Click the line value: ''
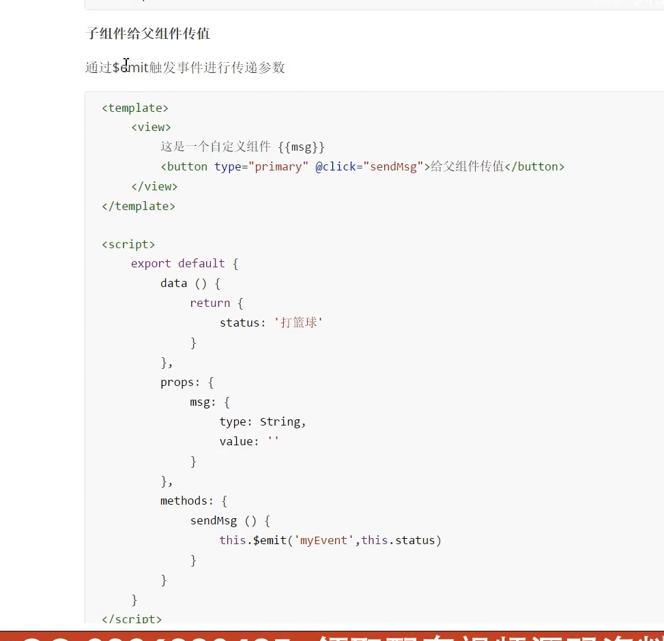664x641 pixels. click(x=249, y=441)
